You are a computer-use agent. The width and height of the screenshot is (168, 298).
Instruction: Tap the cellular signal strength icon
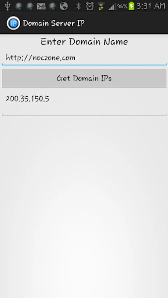point(112,7)
